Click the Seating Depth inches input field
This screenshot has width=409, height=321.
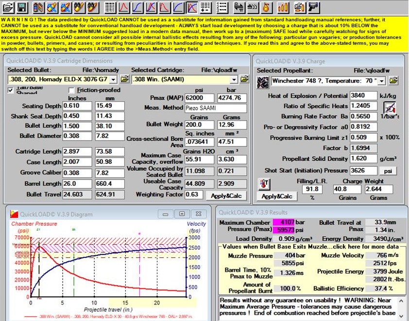click(x=76, y=106)
